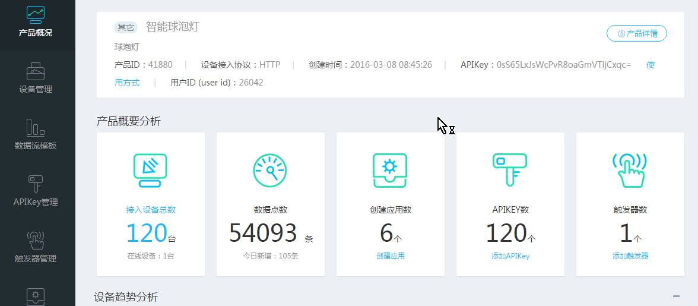Open the 产品概况 sidebar icon
Screen dimensions: 698x306
(x=35, y=15)
